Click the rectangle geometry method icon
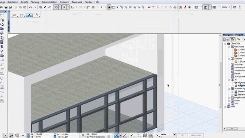 click(x=22, y=15)
